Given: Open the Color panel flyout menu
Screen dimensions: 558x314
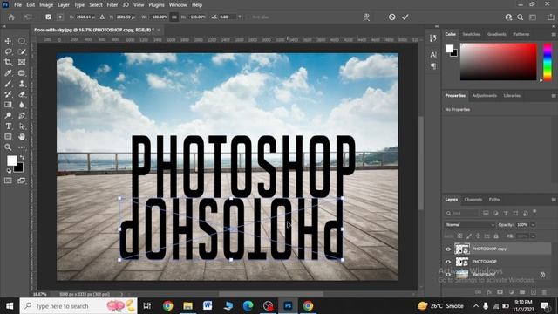Looking at the screenshot, I should (x=554, y=35).
